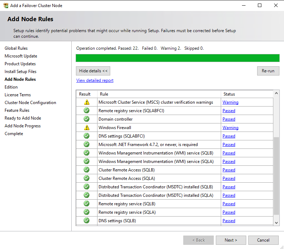Click the passed icon for WMI service (SQLA)
The height and width of the screenshot is (249, 284).
87,161
